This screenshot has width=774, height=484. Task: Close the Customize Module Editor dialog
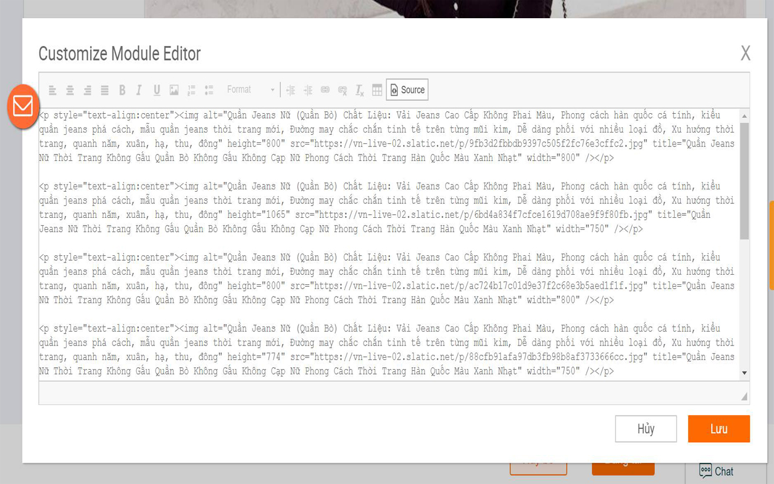(x=746, y=53)
